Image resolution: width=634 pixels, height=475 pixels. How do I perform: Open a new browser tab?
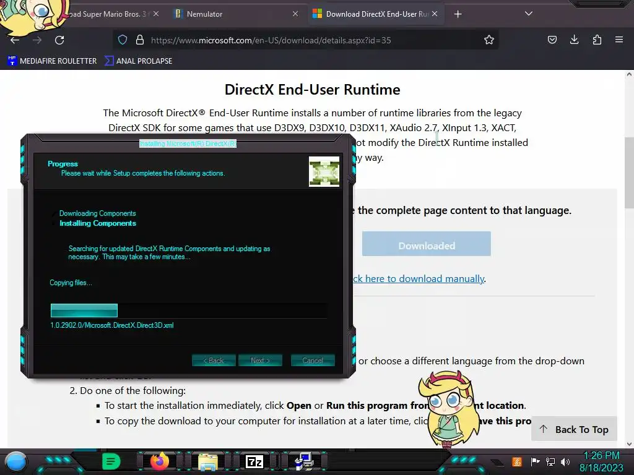click(458, 14)
